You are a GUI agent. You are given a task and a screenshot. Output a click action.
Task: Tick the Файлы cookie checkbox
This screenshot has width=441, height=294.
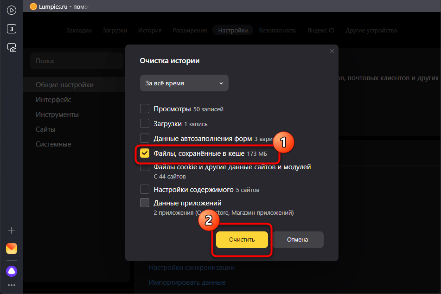pyautogui.click(x=145, y=167)
